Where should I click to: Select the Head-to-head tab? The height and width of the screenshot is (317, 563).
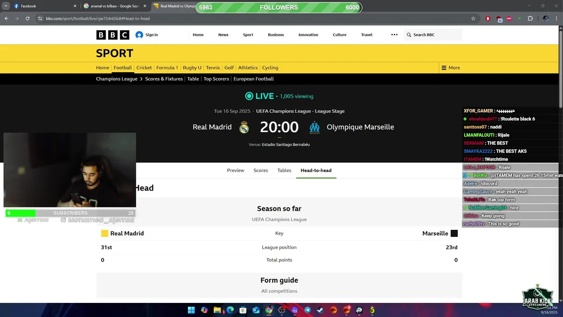316,170
